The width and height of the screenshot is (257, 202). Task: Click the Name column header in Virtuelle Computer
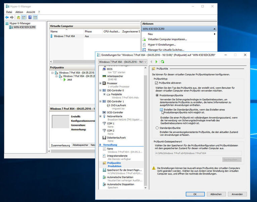point(66,31)
